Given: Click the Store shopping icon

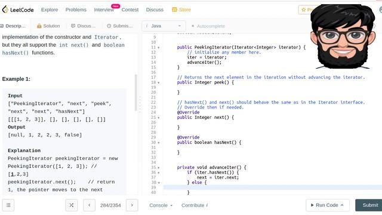Looking at the screenshot, I should 174,10.
